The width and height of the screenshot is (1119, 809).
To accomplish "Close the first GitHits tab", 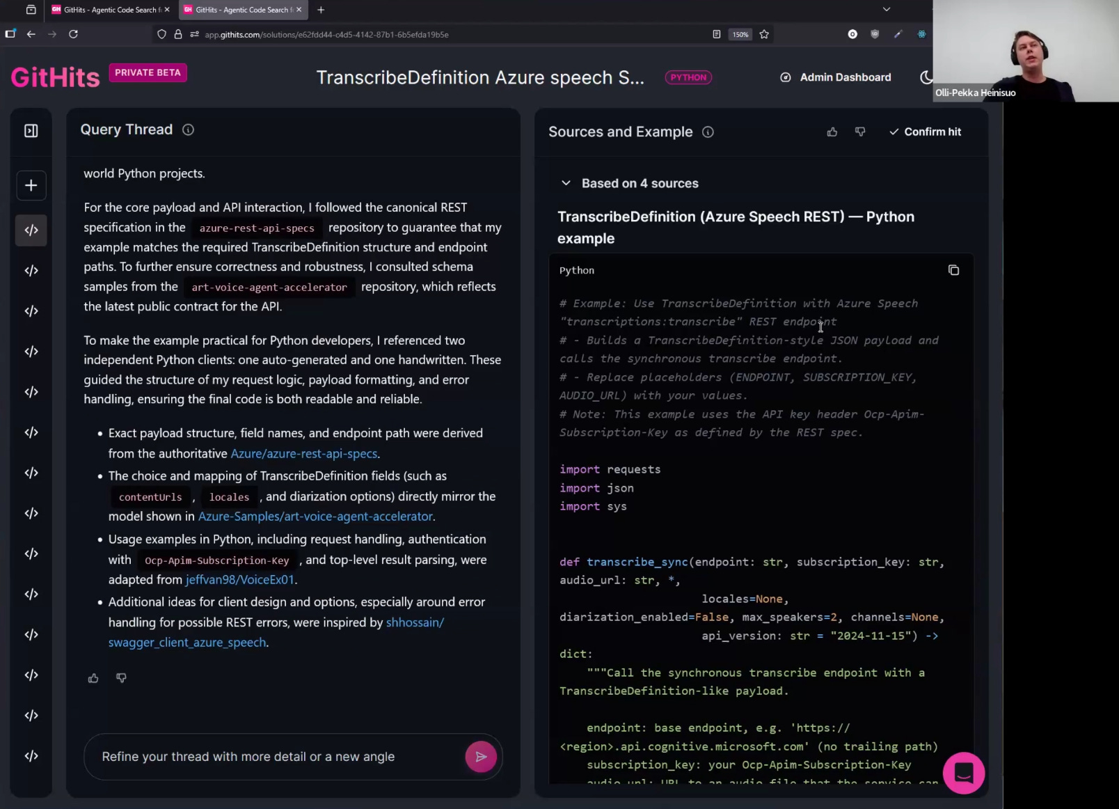I will coord(167,10).
